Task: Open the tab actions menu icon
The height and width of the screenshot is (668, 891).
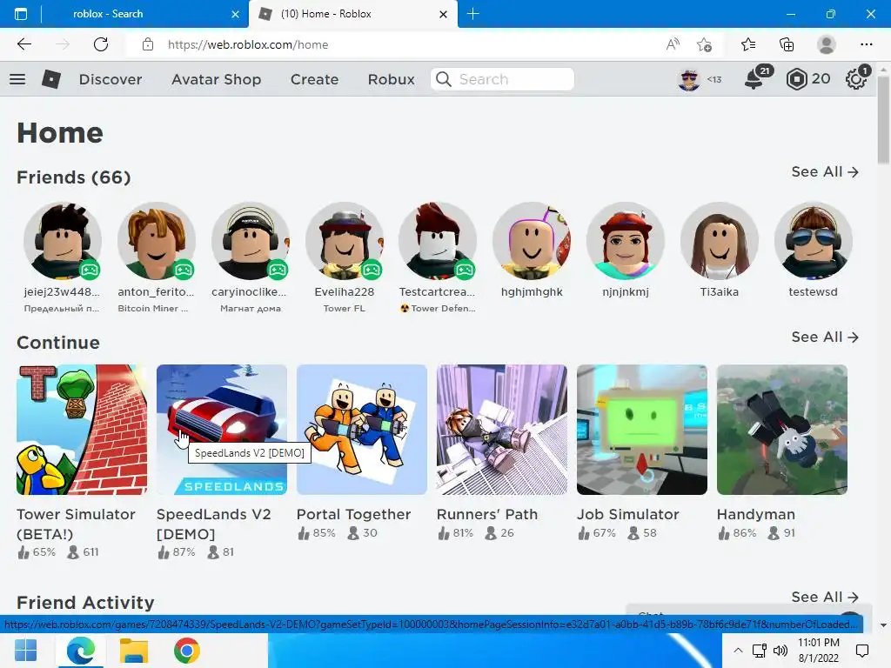Action: [21, 14]
